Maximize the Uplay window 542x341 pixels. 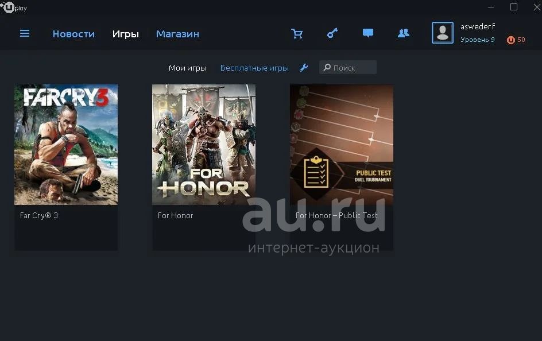(514, 7)
